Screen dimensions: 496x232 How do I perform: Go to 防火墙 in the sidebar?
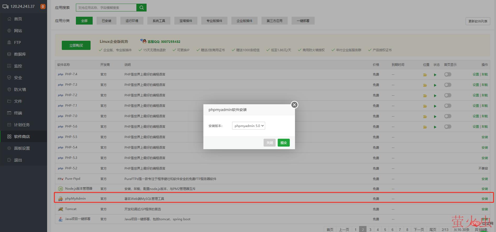click(20, 89)
